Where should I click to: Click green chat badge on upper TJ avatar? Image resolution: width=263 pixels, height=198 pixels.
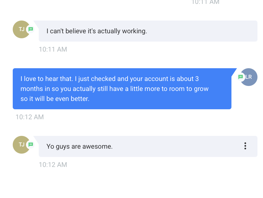[x=31, y=29]
